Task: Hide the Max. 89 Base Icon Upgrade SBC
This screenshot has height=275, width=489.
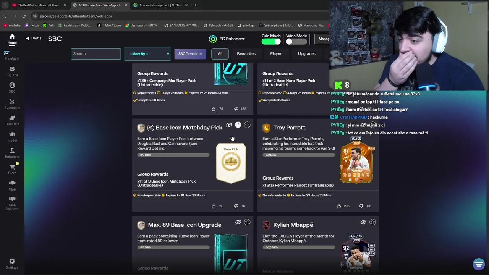Action: coord(238,222)
